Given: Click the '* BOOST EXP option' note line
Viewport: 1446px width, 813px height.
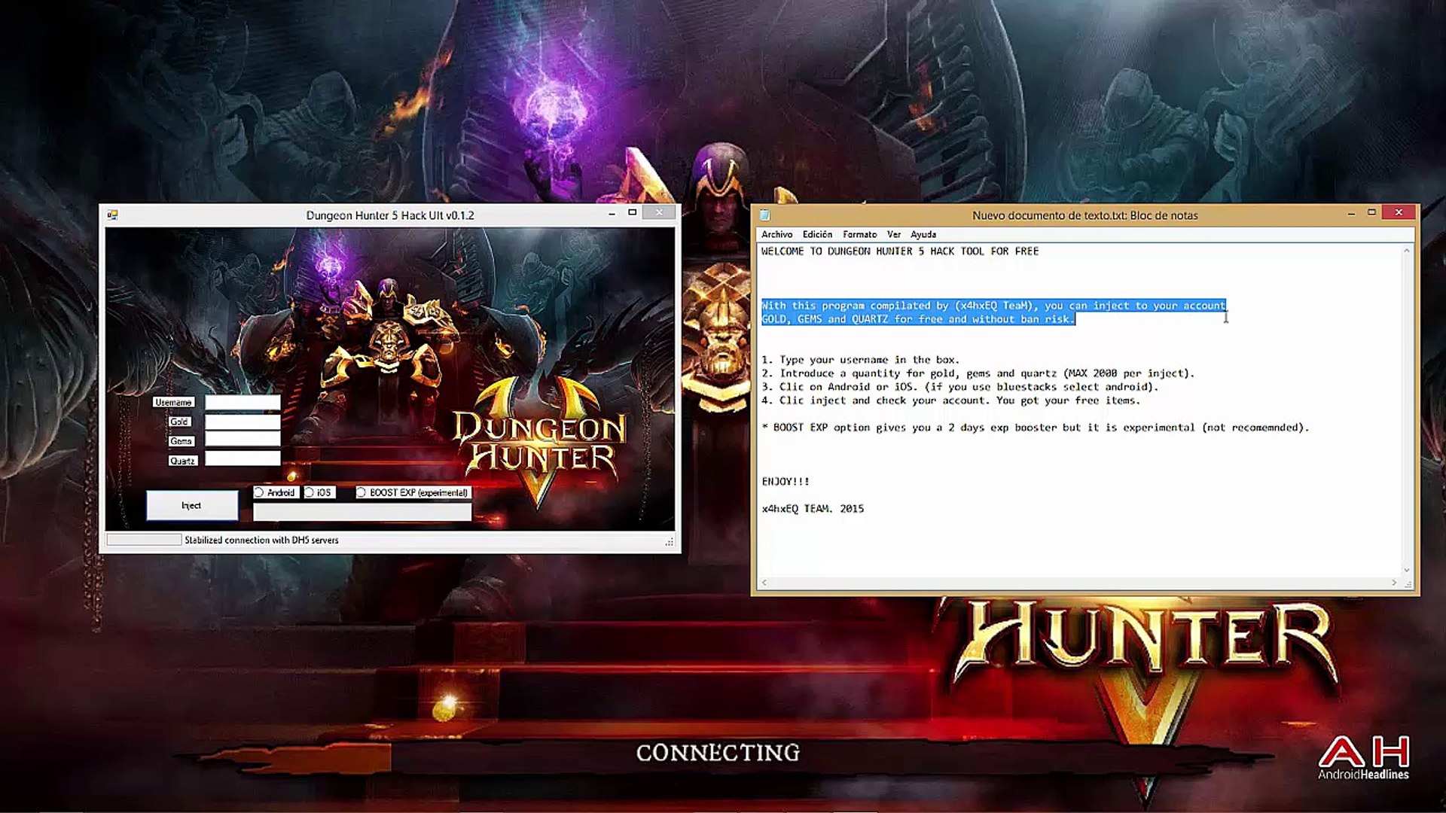Looking at the screenshot, I should [x=1035, y=428].
